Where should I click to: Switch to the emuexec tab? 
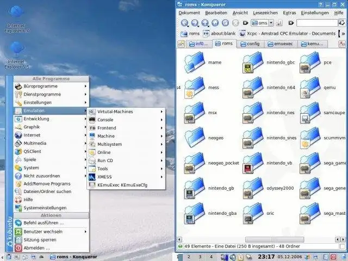(x=281, y=44)
